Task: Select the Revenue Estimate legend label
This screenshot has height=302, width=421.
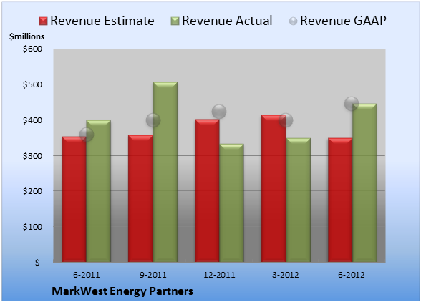Action: click(x=102, y=21)
